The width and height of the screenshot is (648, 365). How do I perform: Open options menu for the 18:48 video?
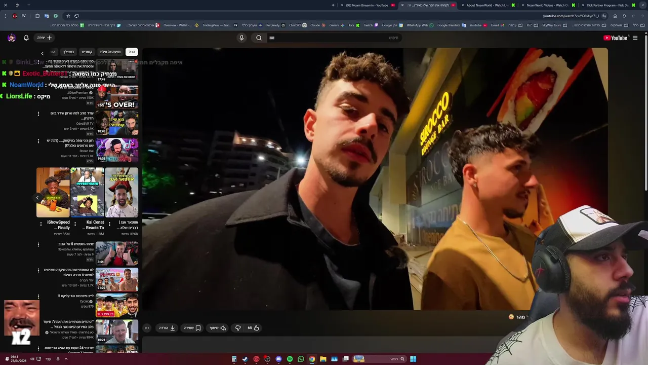pyautogui.click(x=38, y=114)
